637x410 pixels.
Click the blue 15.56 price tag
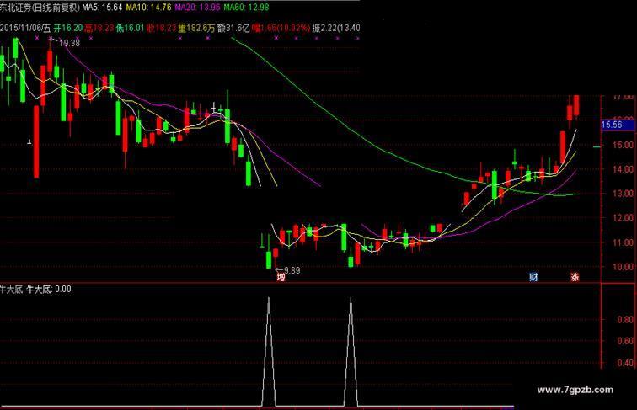[x=618, y=125]
